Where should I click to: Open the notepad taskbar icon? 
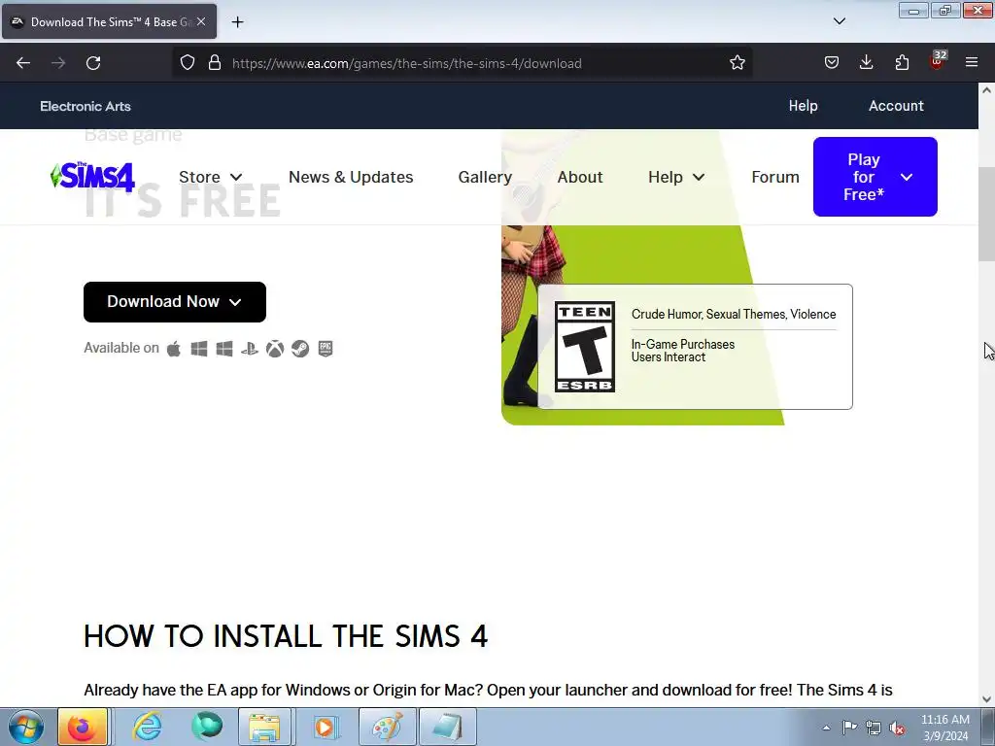pyautogui.click(x=448, y=727)
